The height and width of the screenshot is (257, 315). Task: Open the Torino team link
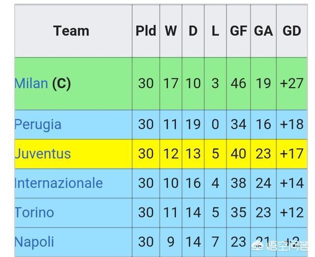click(x=34, y=213)
